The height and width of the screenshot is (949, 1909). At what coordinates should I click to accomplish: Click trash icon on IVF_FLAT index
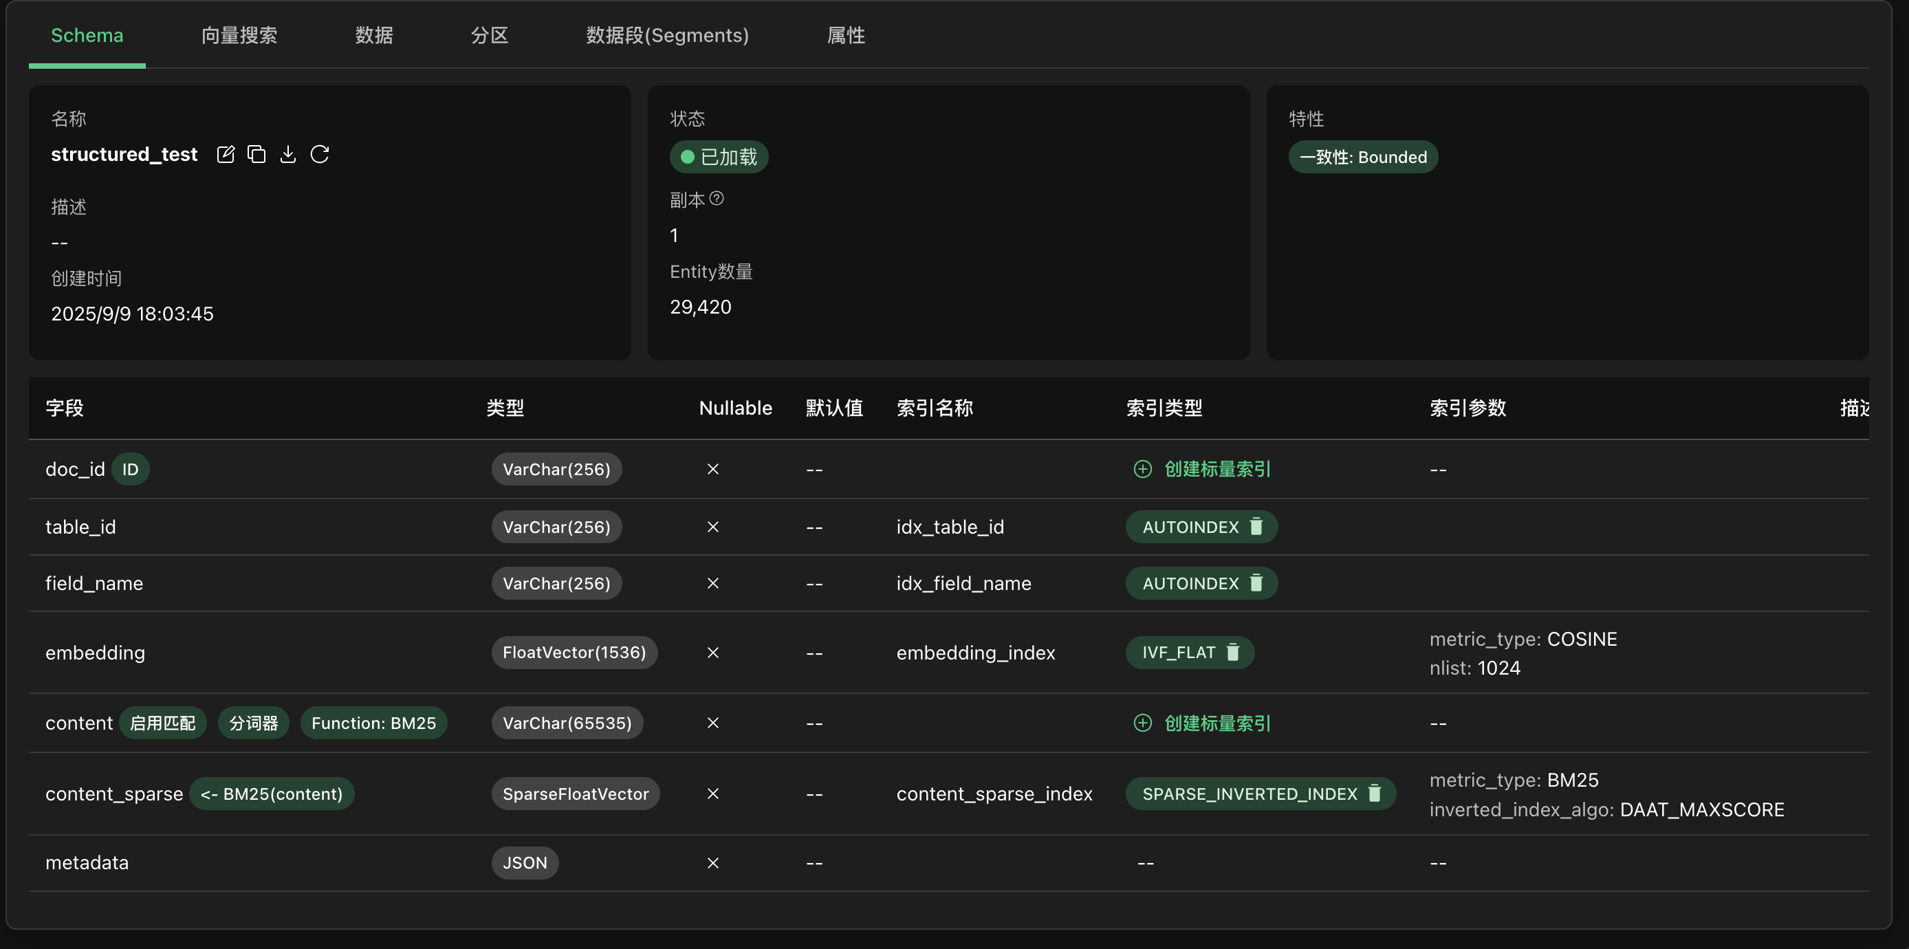point(1233,652)
